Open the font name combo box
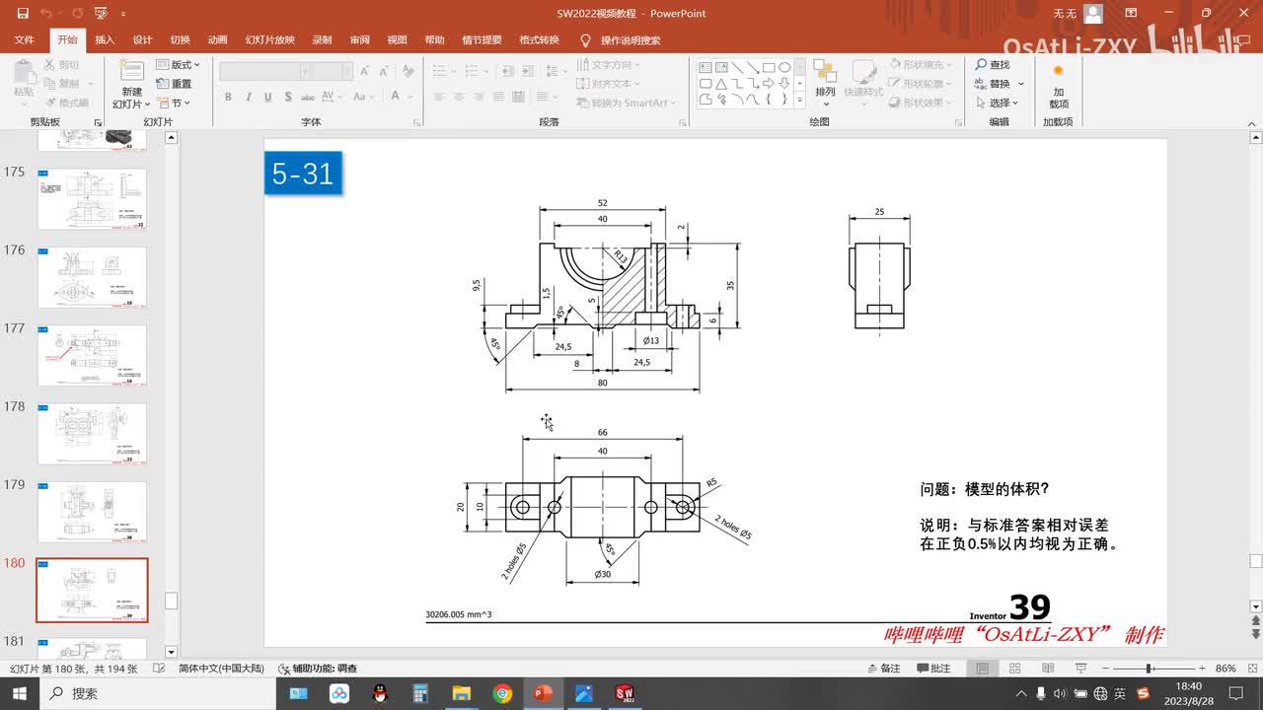 [266, 71]
